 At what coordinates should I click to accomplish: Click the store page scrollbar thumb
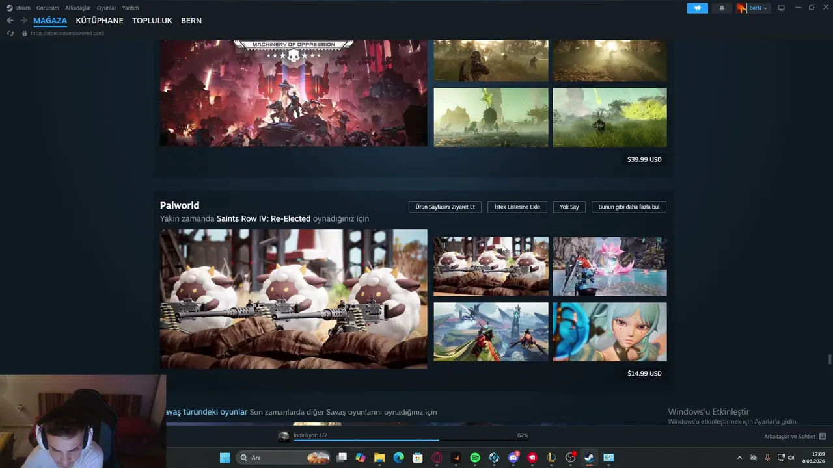[830, 359]
